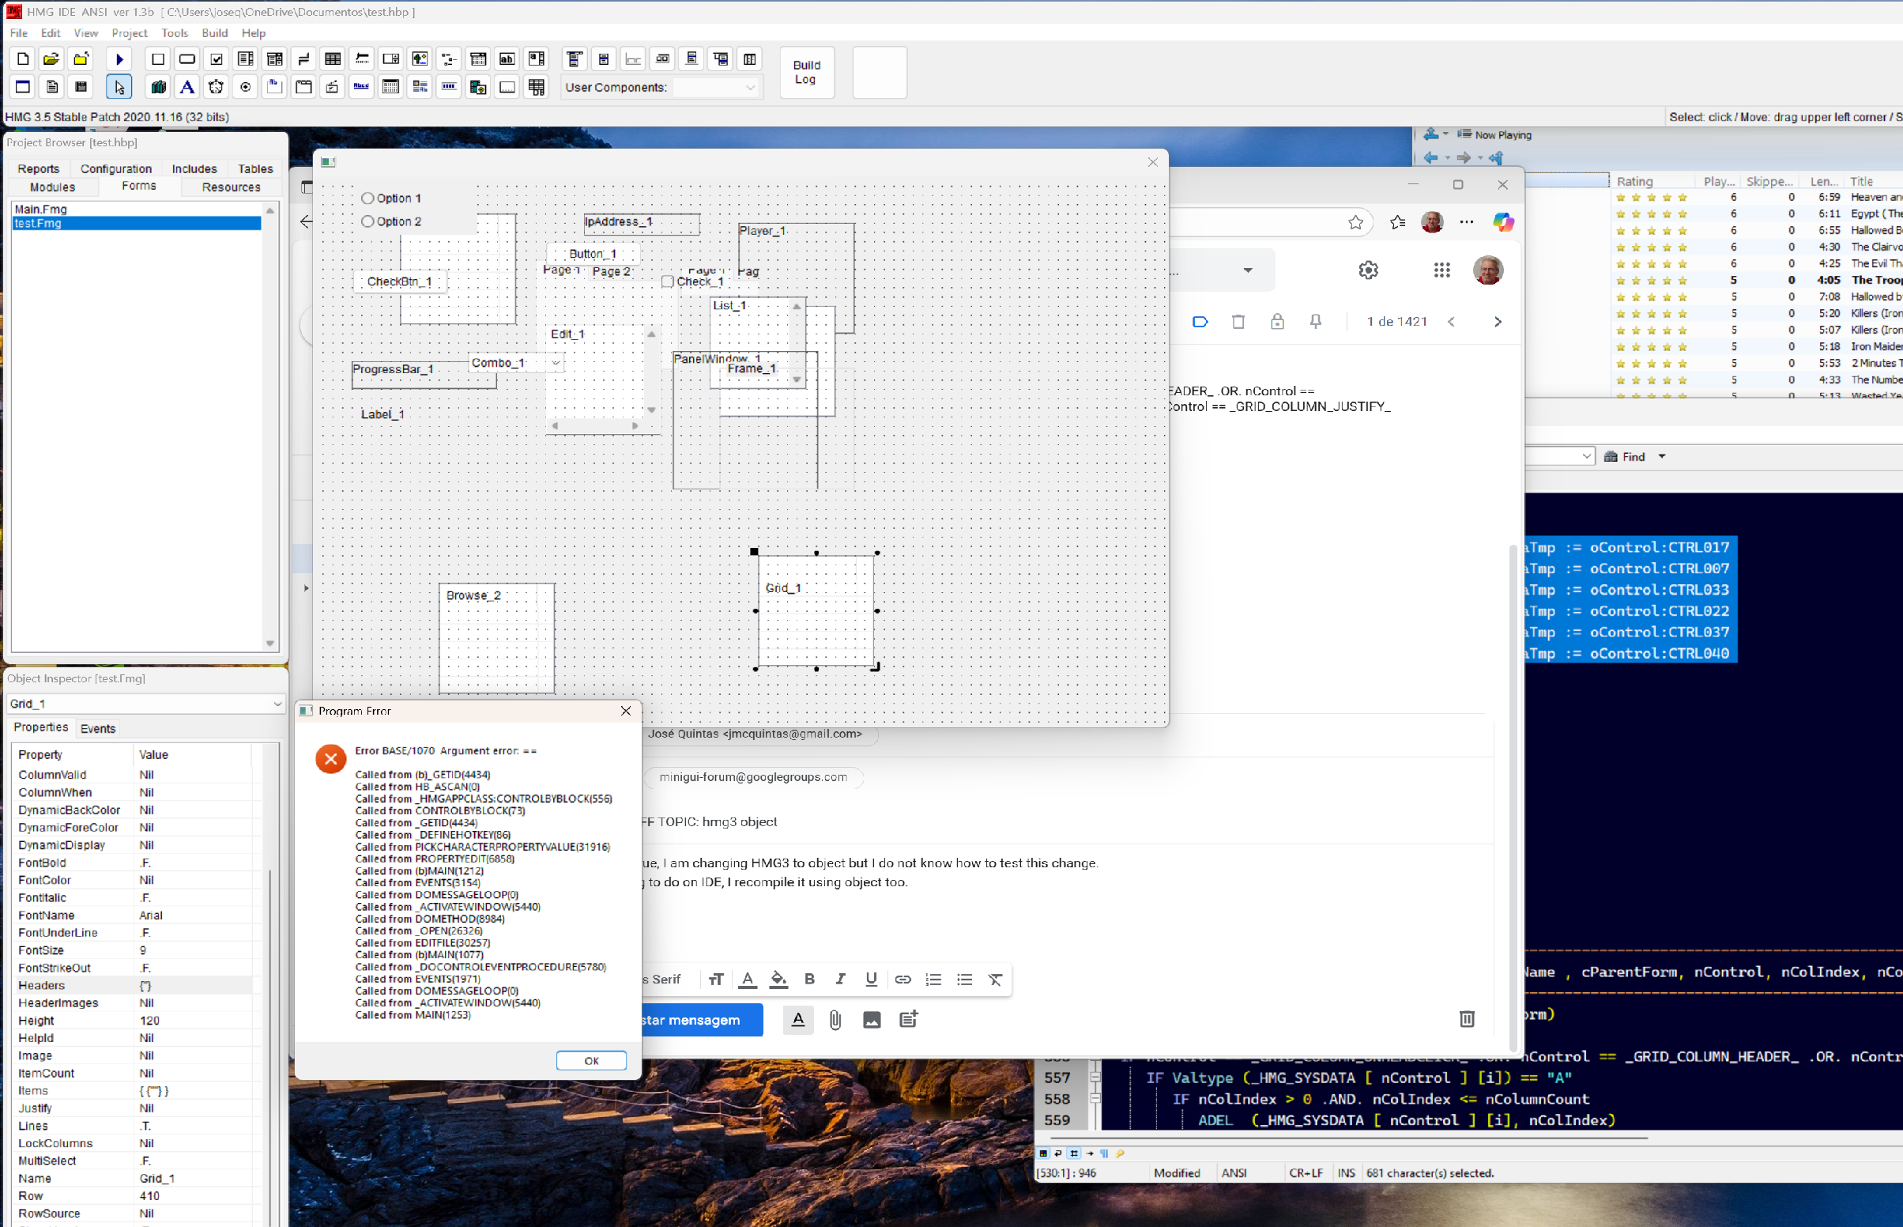Open the Combo_1 dropdown arrow
The image size is (1903, 1227).
pyautogui.click(x=556, y=364)
